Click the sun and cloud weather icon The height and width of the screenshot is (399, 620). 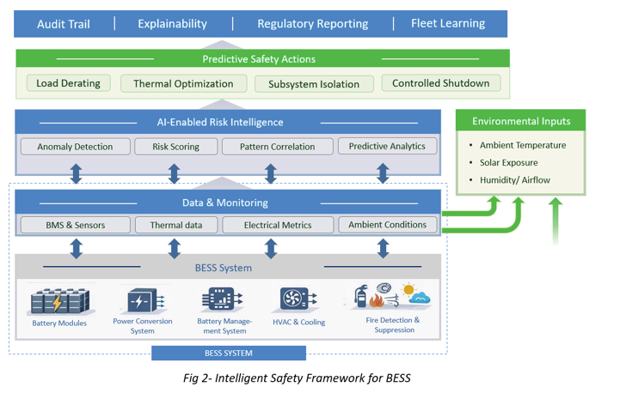click(x=415, y=293)
